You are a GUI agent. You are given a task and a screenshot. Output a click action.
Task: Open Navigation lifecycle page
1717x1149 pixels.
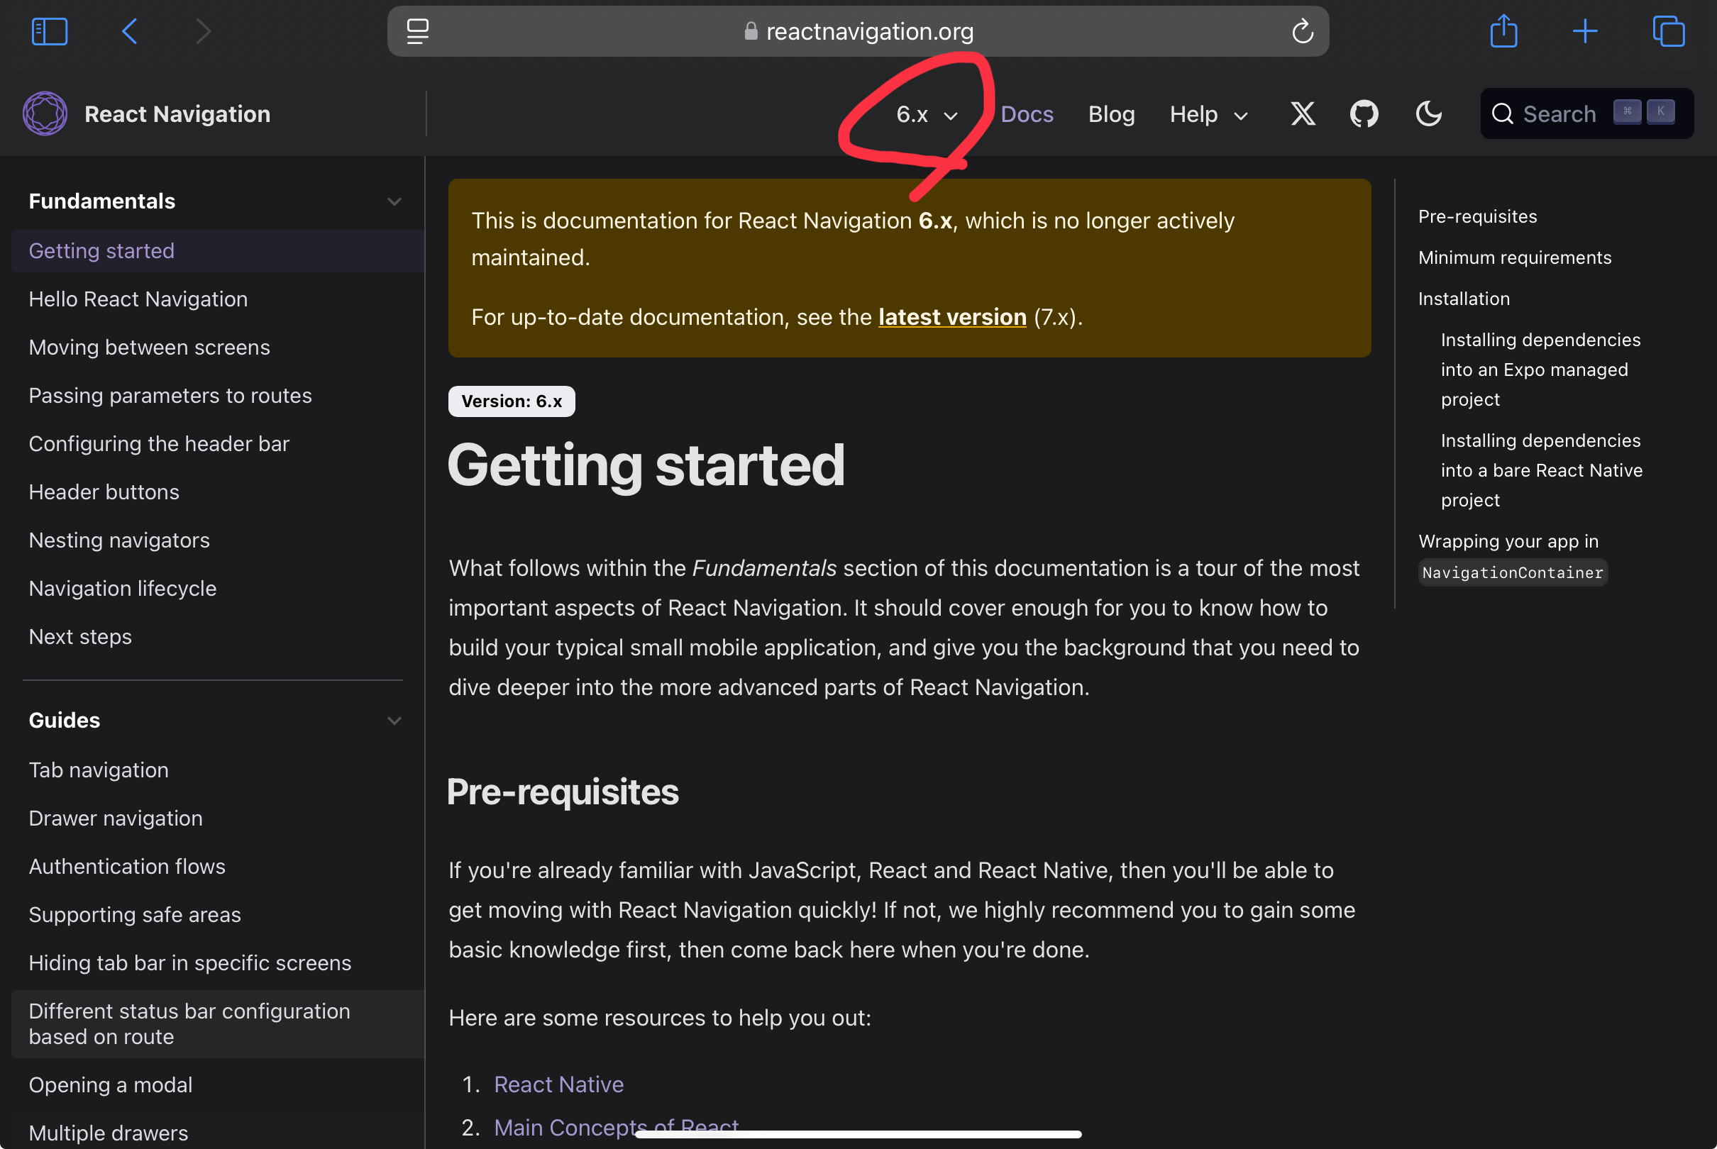[218, 589]
